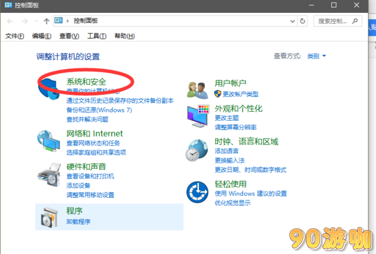Open the 查看方式 类别 dropdown
The image size is (376, 254).
pos(316,56)
